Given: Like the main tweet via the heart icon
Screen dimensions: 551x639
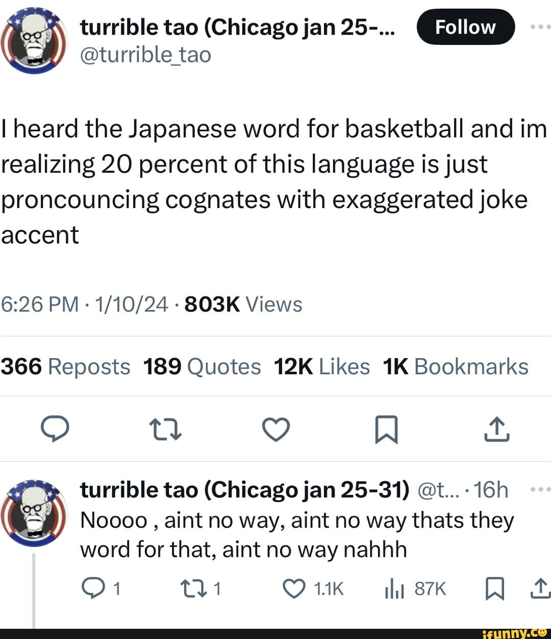Looking at the screenshot, I should 275,430.
